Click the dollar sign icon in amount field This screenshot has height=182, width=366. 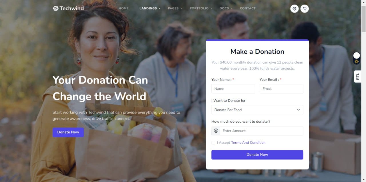click(216, 131)
